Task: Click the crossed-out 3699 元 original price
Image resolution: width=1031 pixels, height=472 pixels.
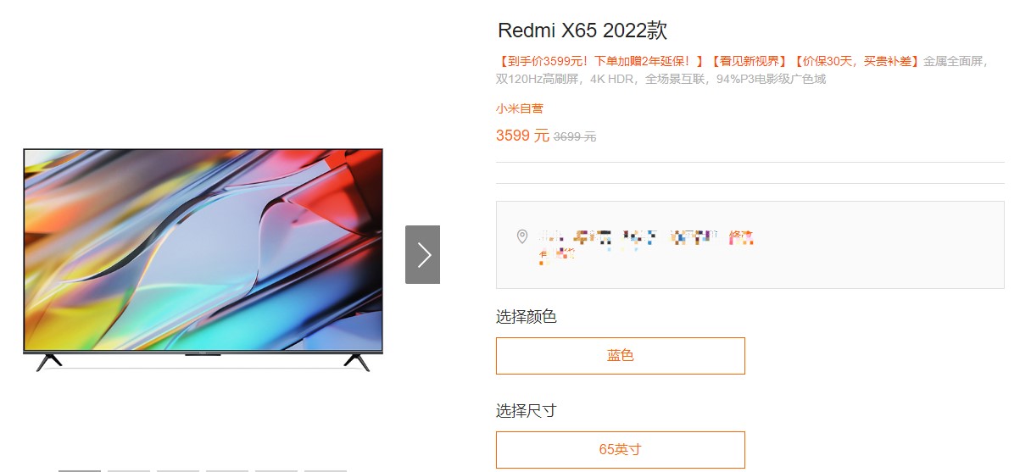Action: [x=575, y=136]
